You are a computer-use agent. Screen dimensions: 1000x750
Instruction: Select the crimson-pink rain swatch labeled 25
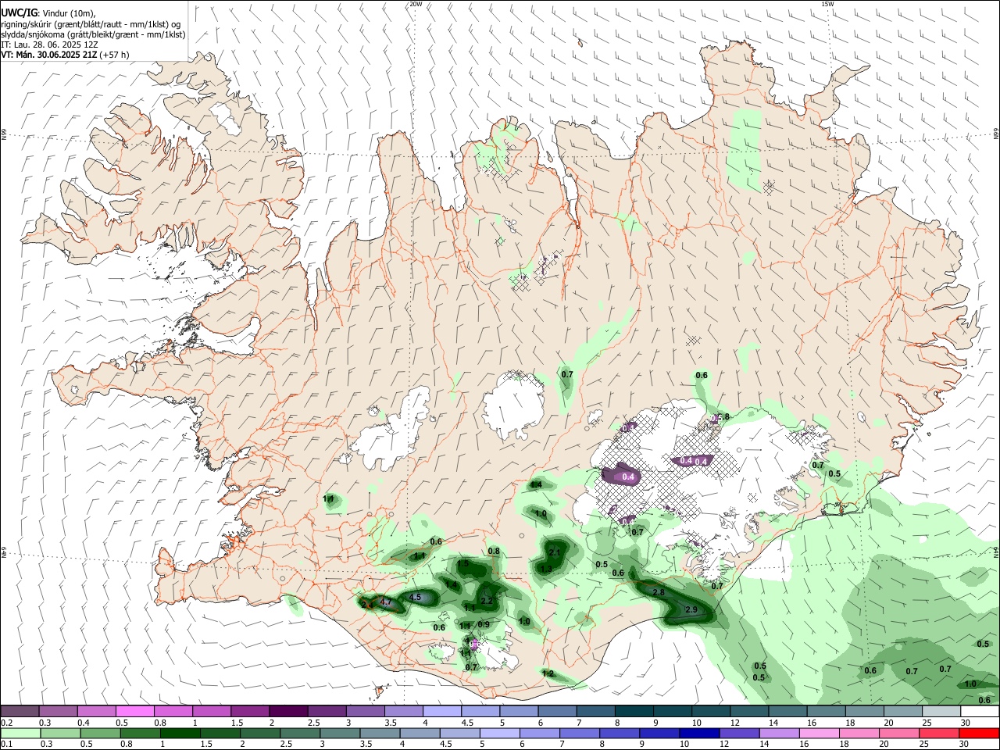(x=940, y=734)
